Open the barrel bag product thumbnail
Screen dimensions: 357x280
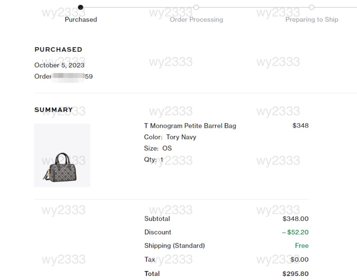pos(62,155)
